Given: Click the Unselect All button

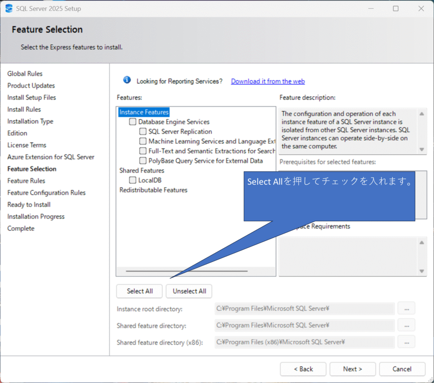Looking at the screenshot, I should (x=189, y=291).
